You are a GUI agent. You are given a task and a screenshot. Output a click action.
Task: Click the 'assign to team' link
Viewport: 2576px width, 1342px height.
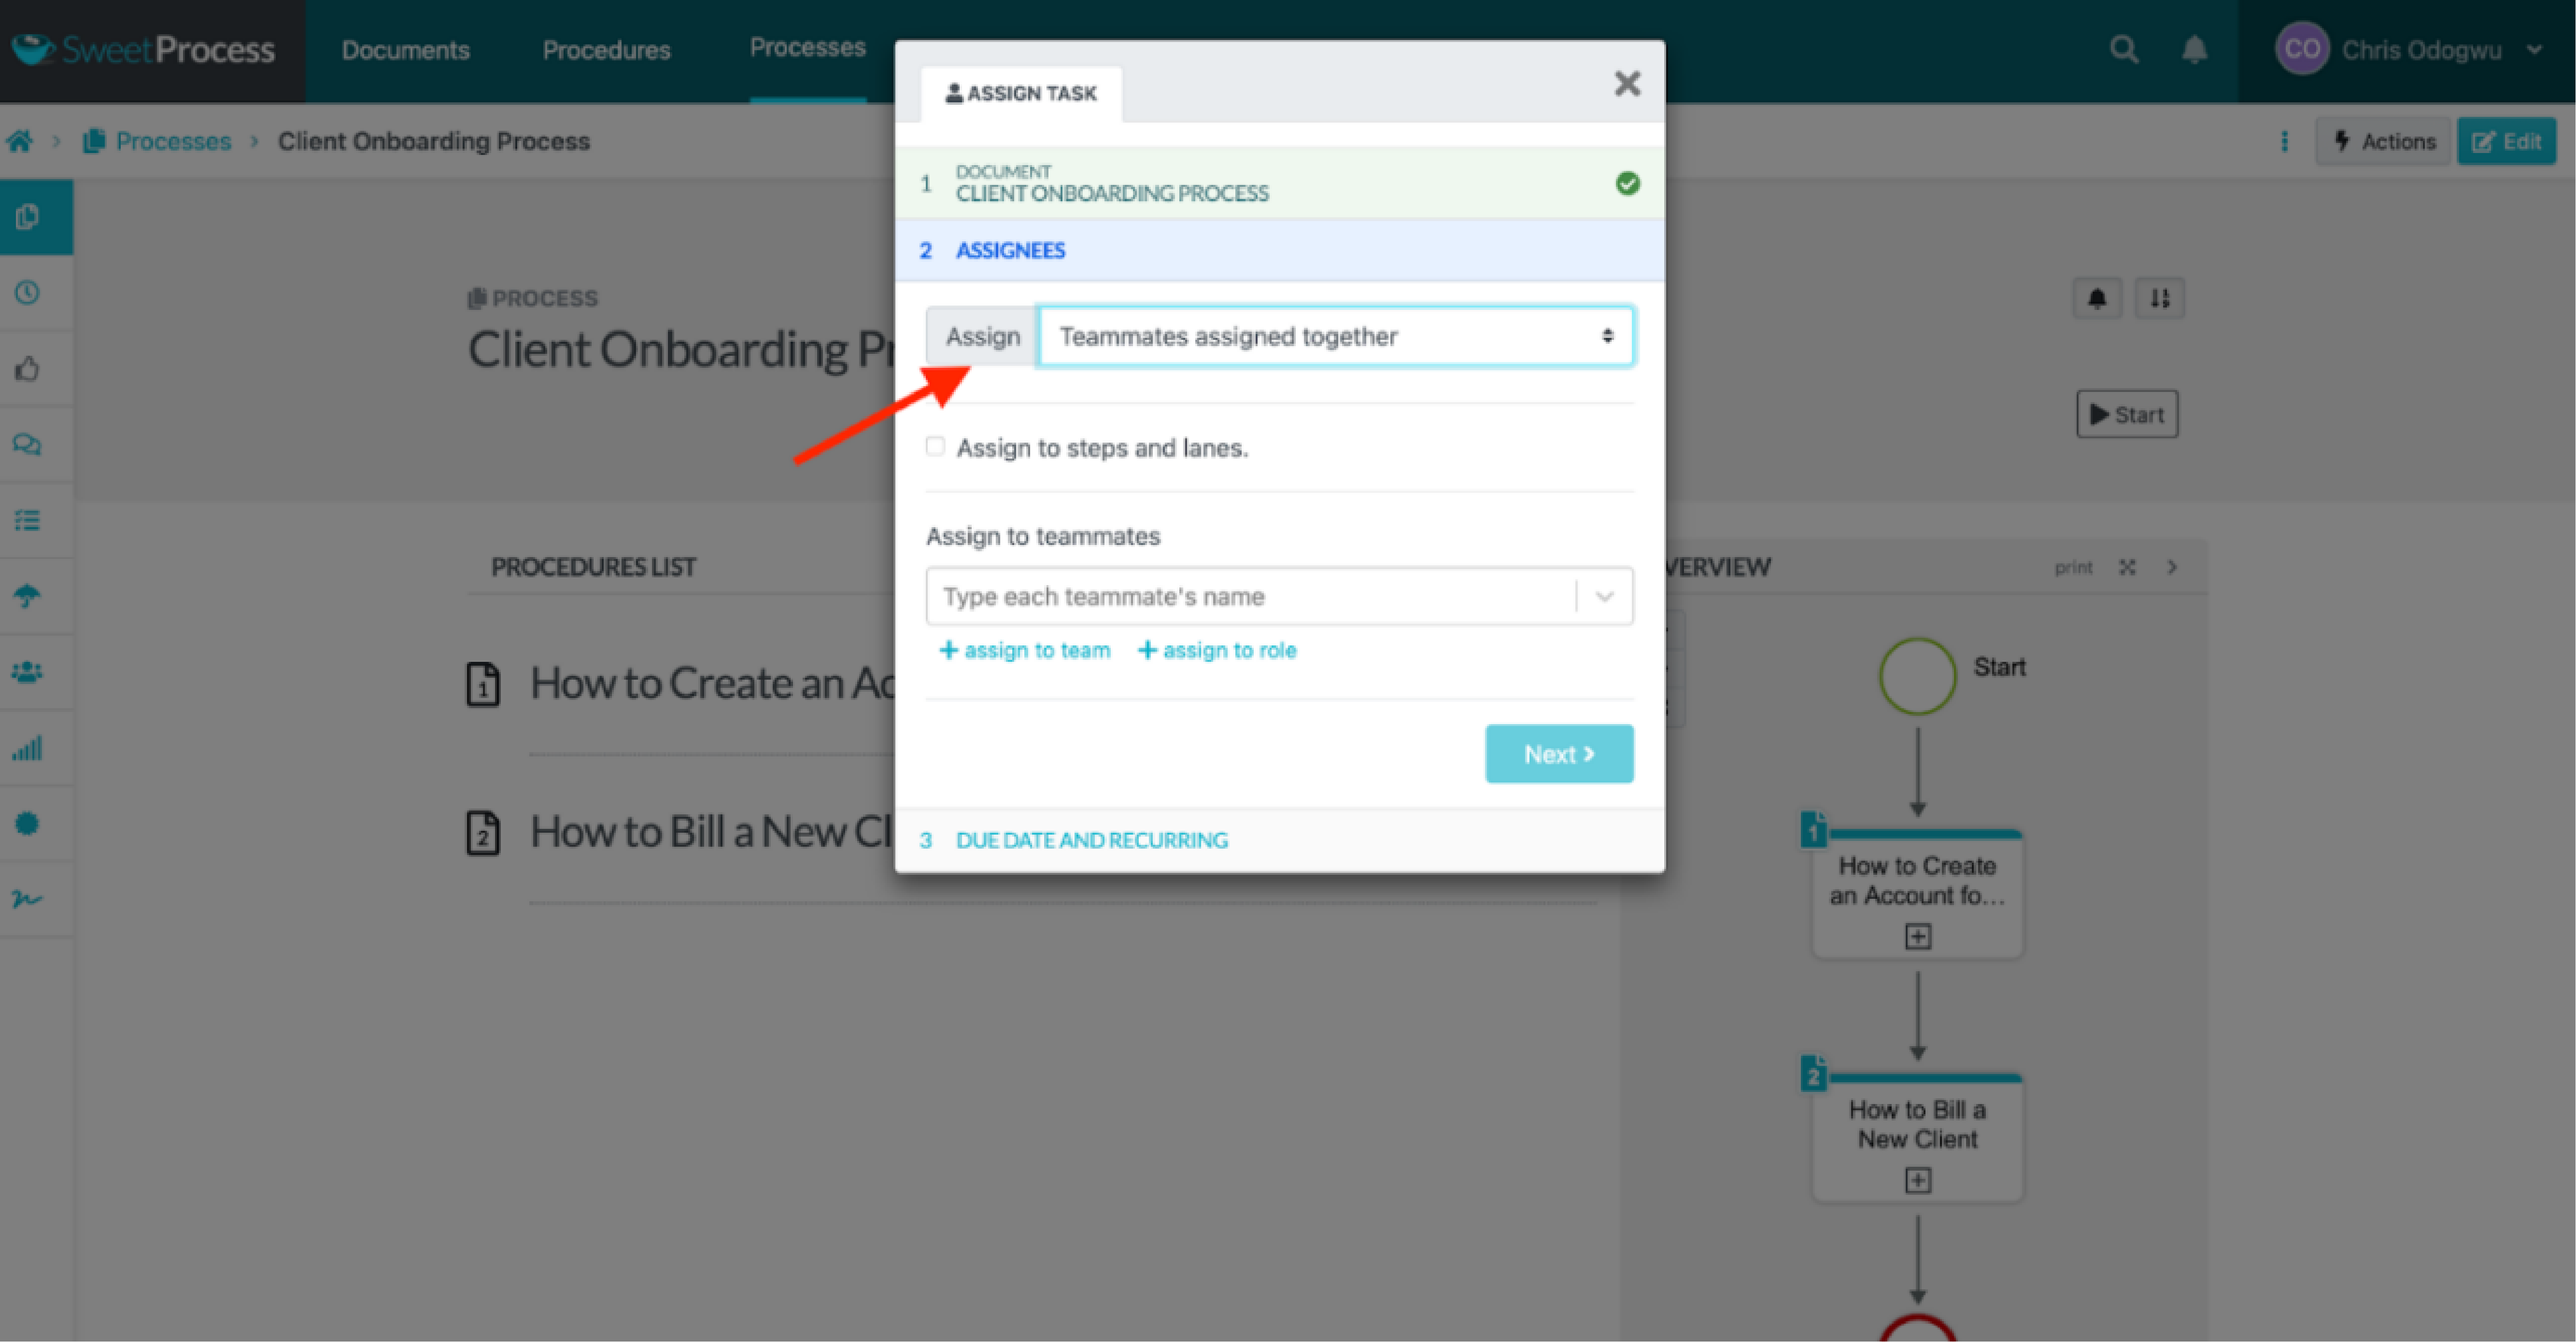tap(1025, 651)
